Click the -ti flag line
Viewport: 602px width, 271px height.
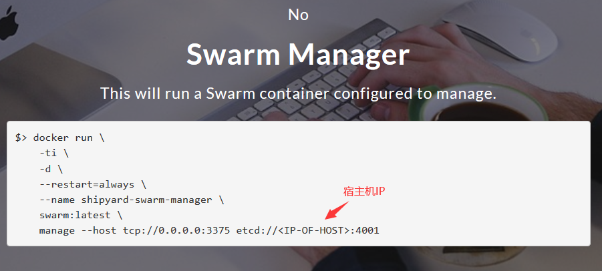pos(53,154)
